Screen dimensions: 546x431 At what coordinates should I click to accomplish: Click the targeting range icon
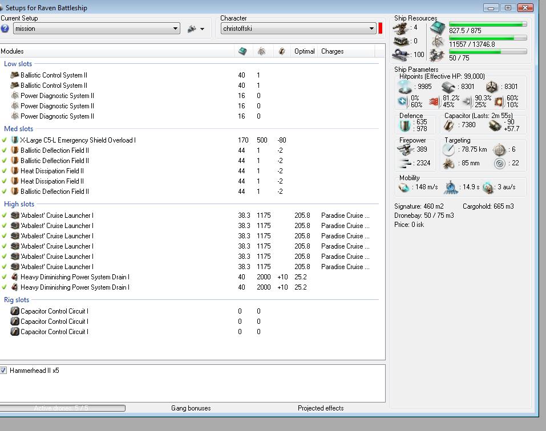click(x=449, y=150)
